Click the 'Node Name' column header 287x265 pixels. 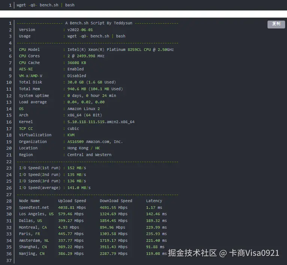(29, 201)
